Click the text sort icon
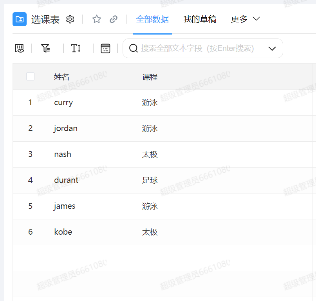Screen dimensions: 316x301 click(76, 48)
